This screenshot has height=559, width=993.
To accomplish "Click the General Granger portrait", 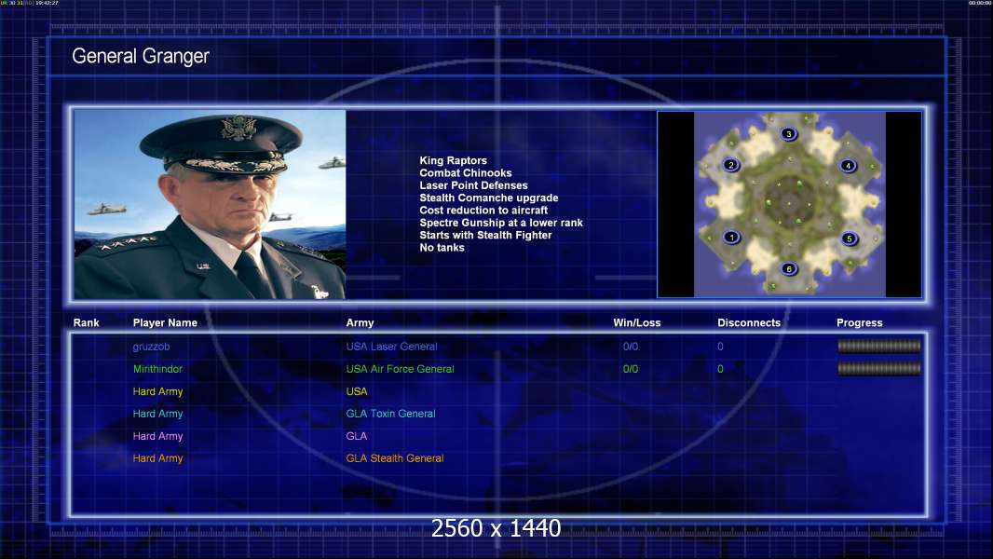I will 210,204.
